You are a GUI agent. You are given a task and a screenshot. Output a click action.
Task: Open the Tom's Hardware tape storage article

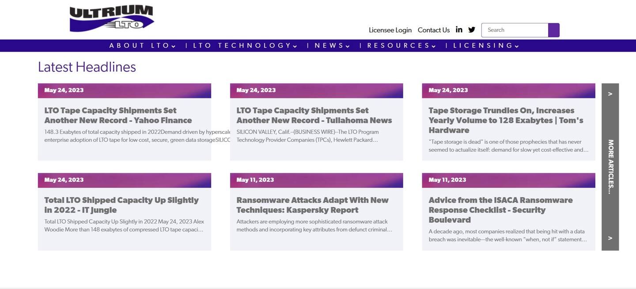tap(506, 120)
